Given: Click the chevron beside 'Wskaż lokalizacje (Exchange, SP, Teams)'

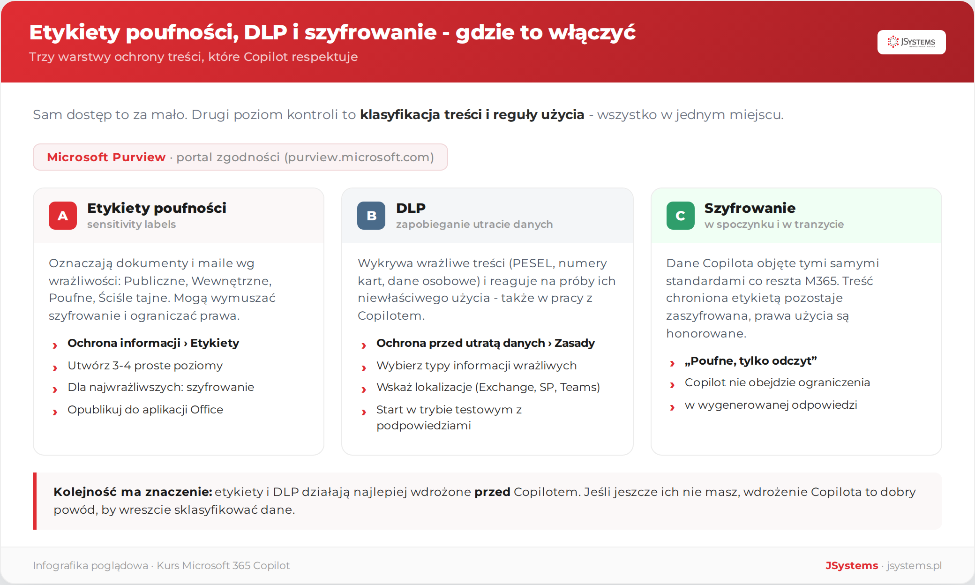Looking at the screenshot, I should 364,390.
